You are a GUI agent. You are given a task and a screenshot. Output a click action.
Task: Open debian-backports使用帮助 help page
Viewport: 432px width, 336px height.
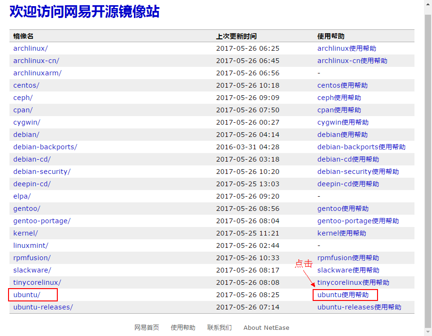[x=361, y=147]
